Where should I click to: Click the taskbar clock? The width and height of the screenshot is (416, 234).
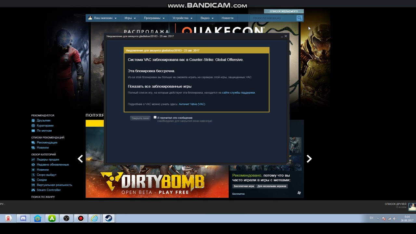(407, 218)
